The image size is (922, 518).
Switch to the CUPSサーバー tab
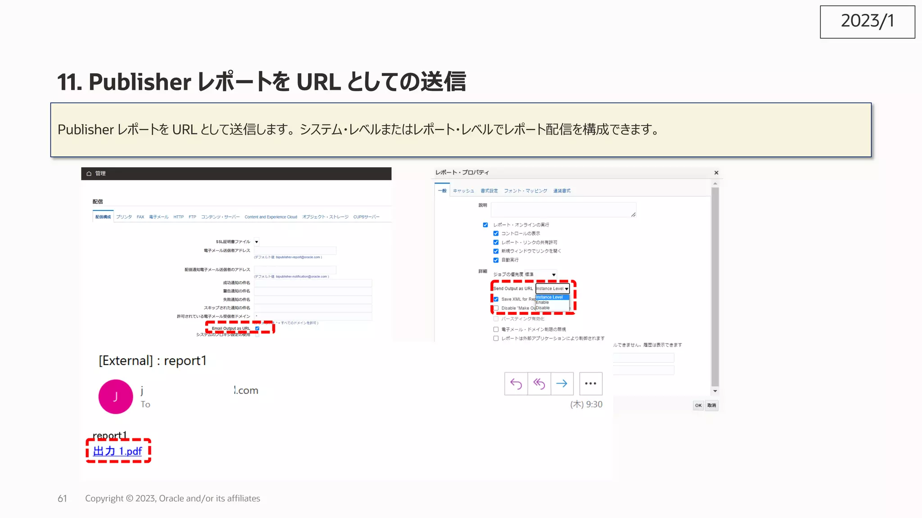(366, 217)
